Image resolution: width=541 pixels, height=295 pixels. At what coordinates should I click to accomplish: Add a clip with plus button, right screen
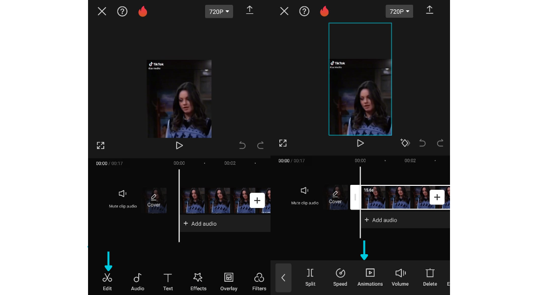437,197
